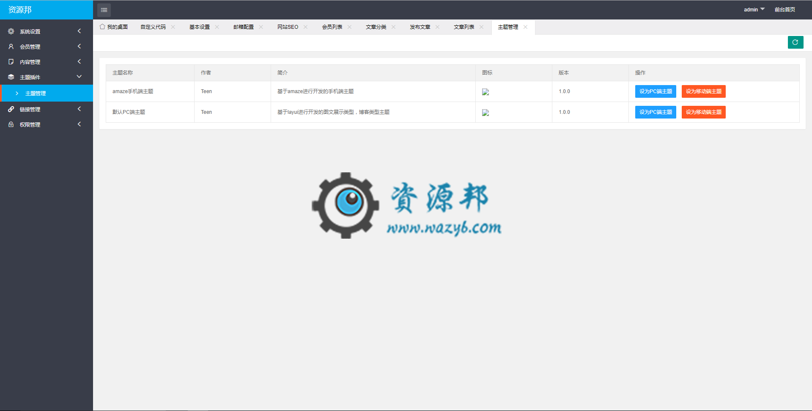Screen dimensions: 812x411
Task: Close the 主题管理 tab
Action: pos(525,27)
